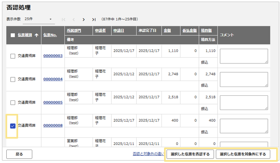
Task: Click 営業部 department cell in last row
Action: tap(72, 141)
